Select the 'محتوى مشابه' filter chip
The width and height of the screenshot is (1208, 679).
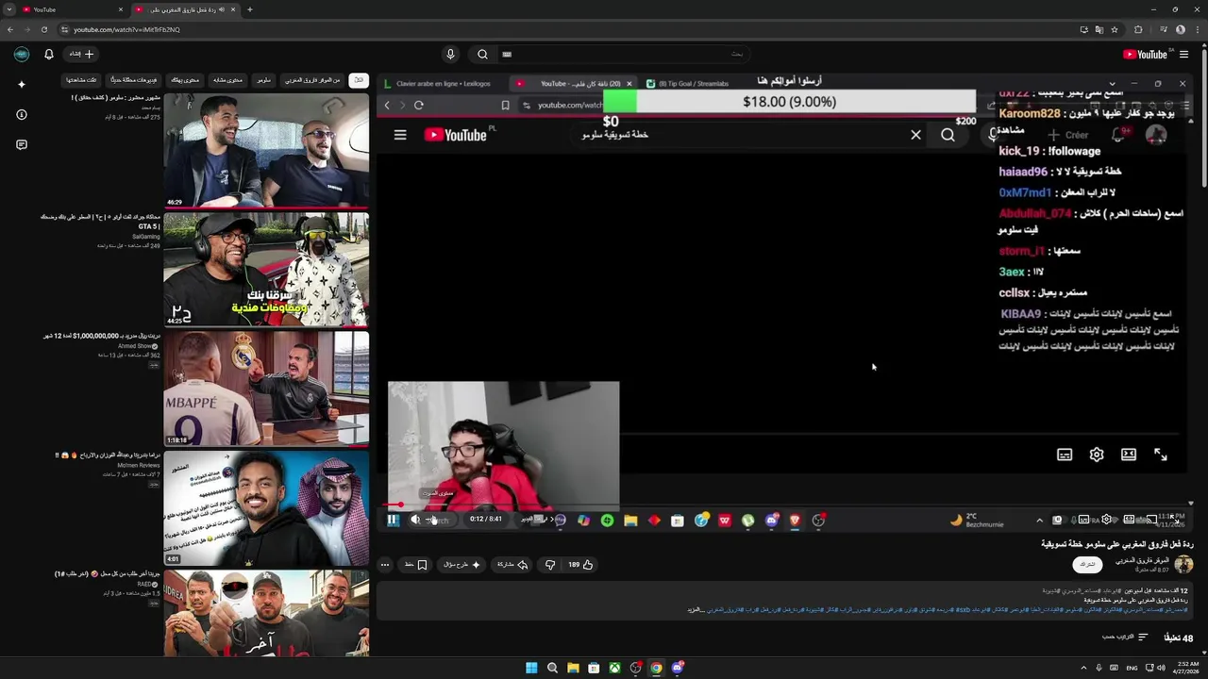227,80
